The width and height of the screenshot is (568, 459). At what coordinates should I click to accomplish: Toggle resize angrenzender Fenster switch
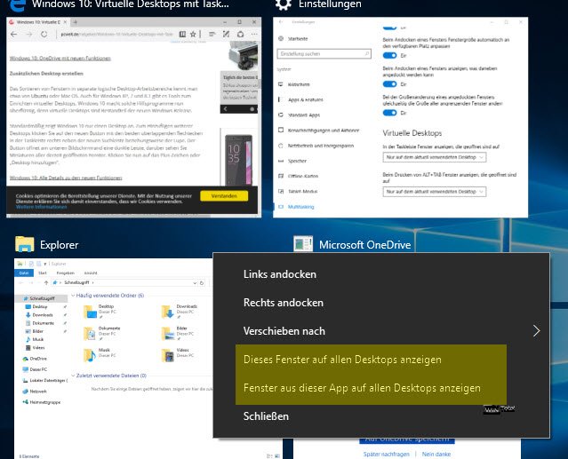[x=389, y=113]
